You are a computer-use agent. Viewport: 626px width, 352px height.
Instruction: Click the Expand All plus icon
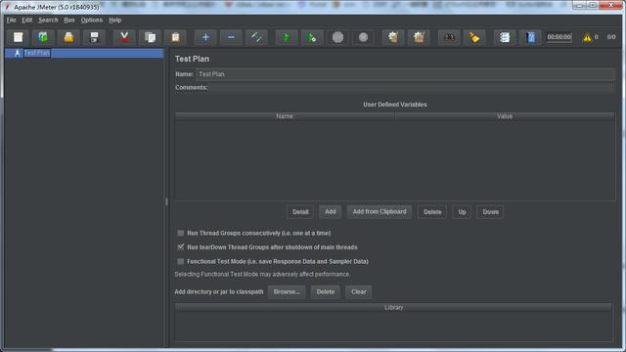coord(205,37)
